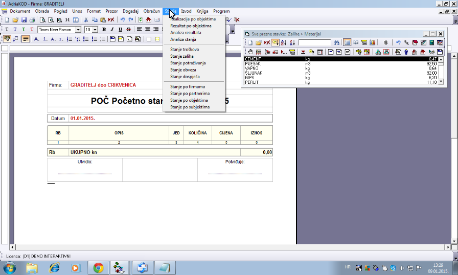Viewport: 458px width, 275px height.
Task: Open the Dokument menu
Action: click(20, 11)
